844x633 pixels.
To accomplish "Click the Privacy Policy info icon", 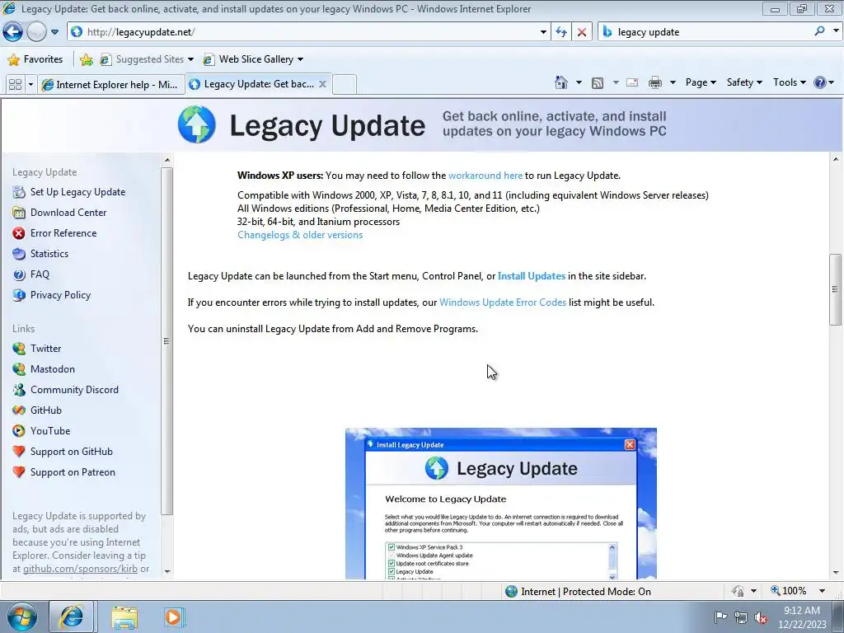I will pyautogui.click(x=19, y=295).
